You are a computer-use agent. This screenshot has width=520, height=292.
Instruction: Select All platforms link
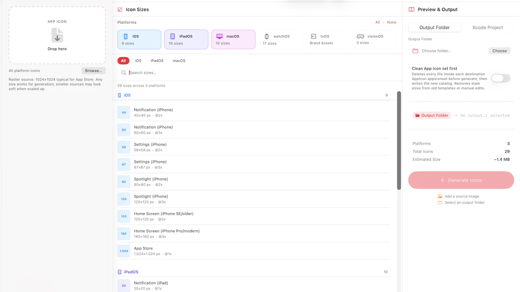tap(378, 22)
